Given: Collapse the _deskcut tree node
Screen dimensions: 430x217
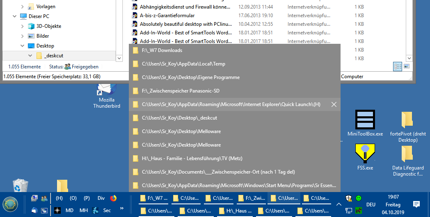Looking at the screenshot, I should [x=30, y=56].
